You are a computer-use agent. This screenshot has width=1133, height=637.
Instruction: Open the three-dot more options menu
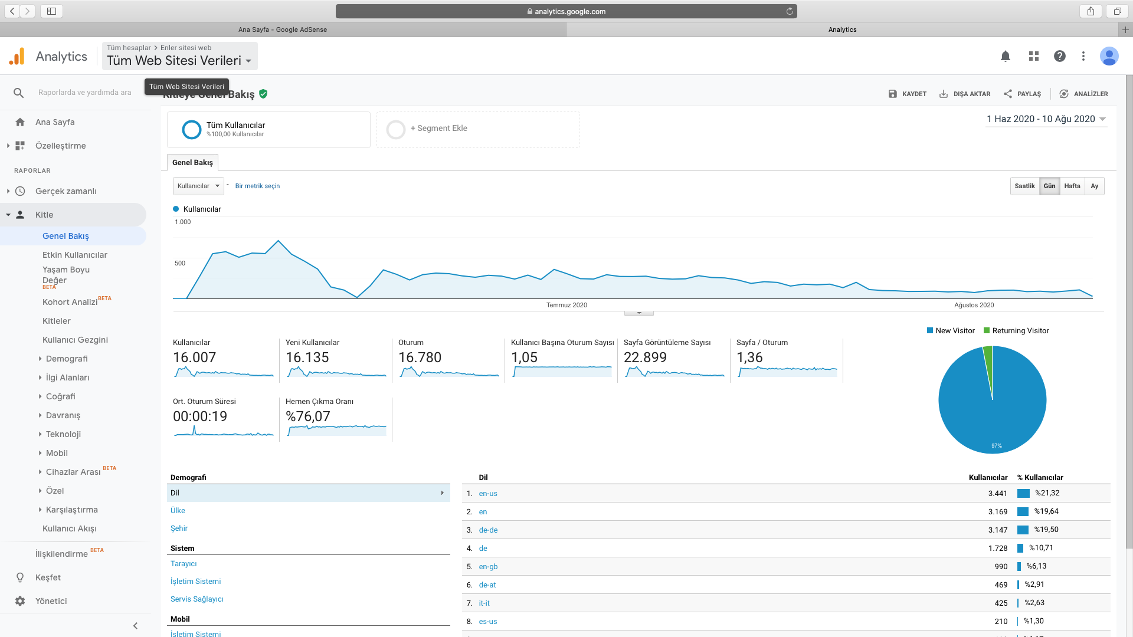point(1083,56)
